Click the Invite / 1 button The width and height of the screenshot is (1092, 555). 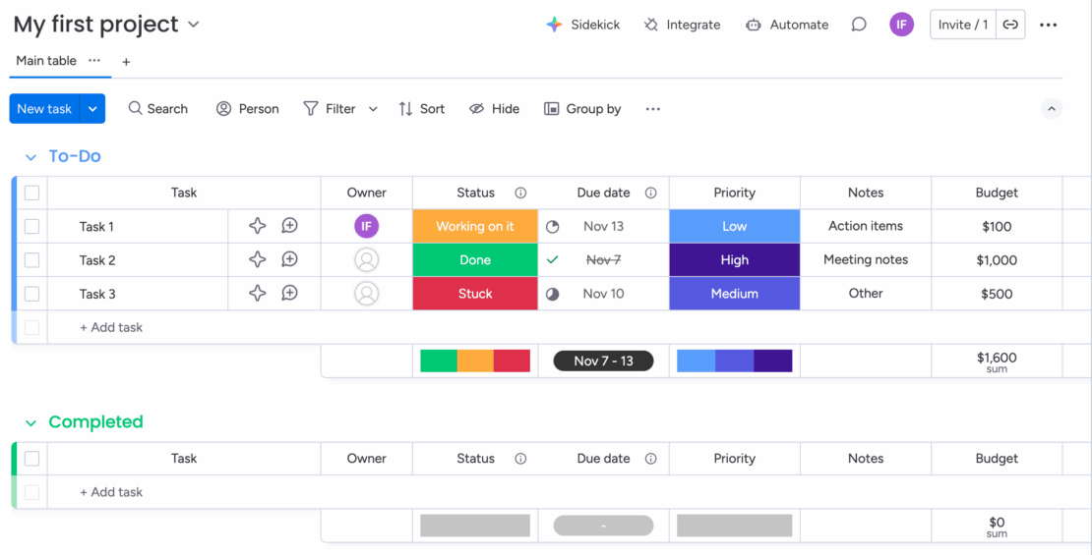tap(962, 25)
